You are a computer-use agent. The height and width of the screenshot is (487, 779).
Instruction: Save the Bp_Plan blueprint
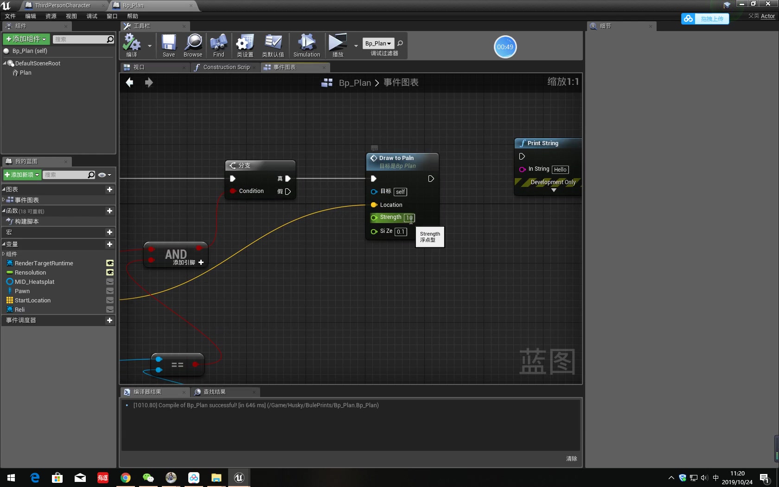pyautogui.click(x=168, y=45)
